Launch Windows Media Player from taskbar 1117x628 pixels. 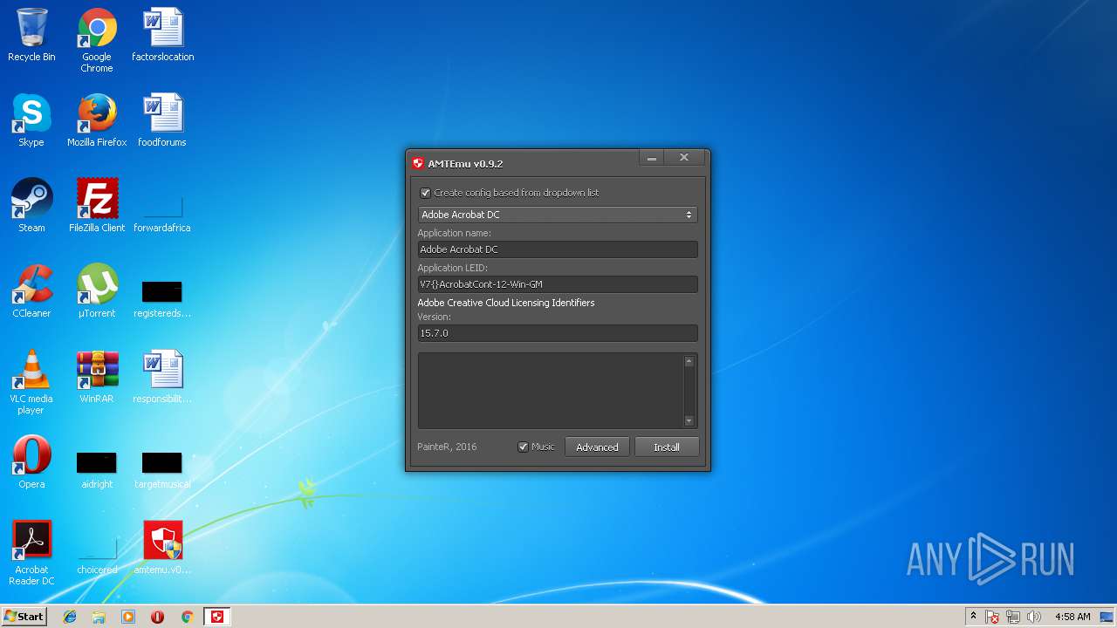[x=128, y=617]
